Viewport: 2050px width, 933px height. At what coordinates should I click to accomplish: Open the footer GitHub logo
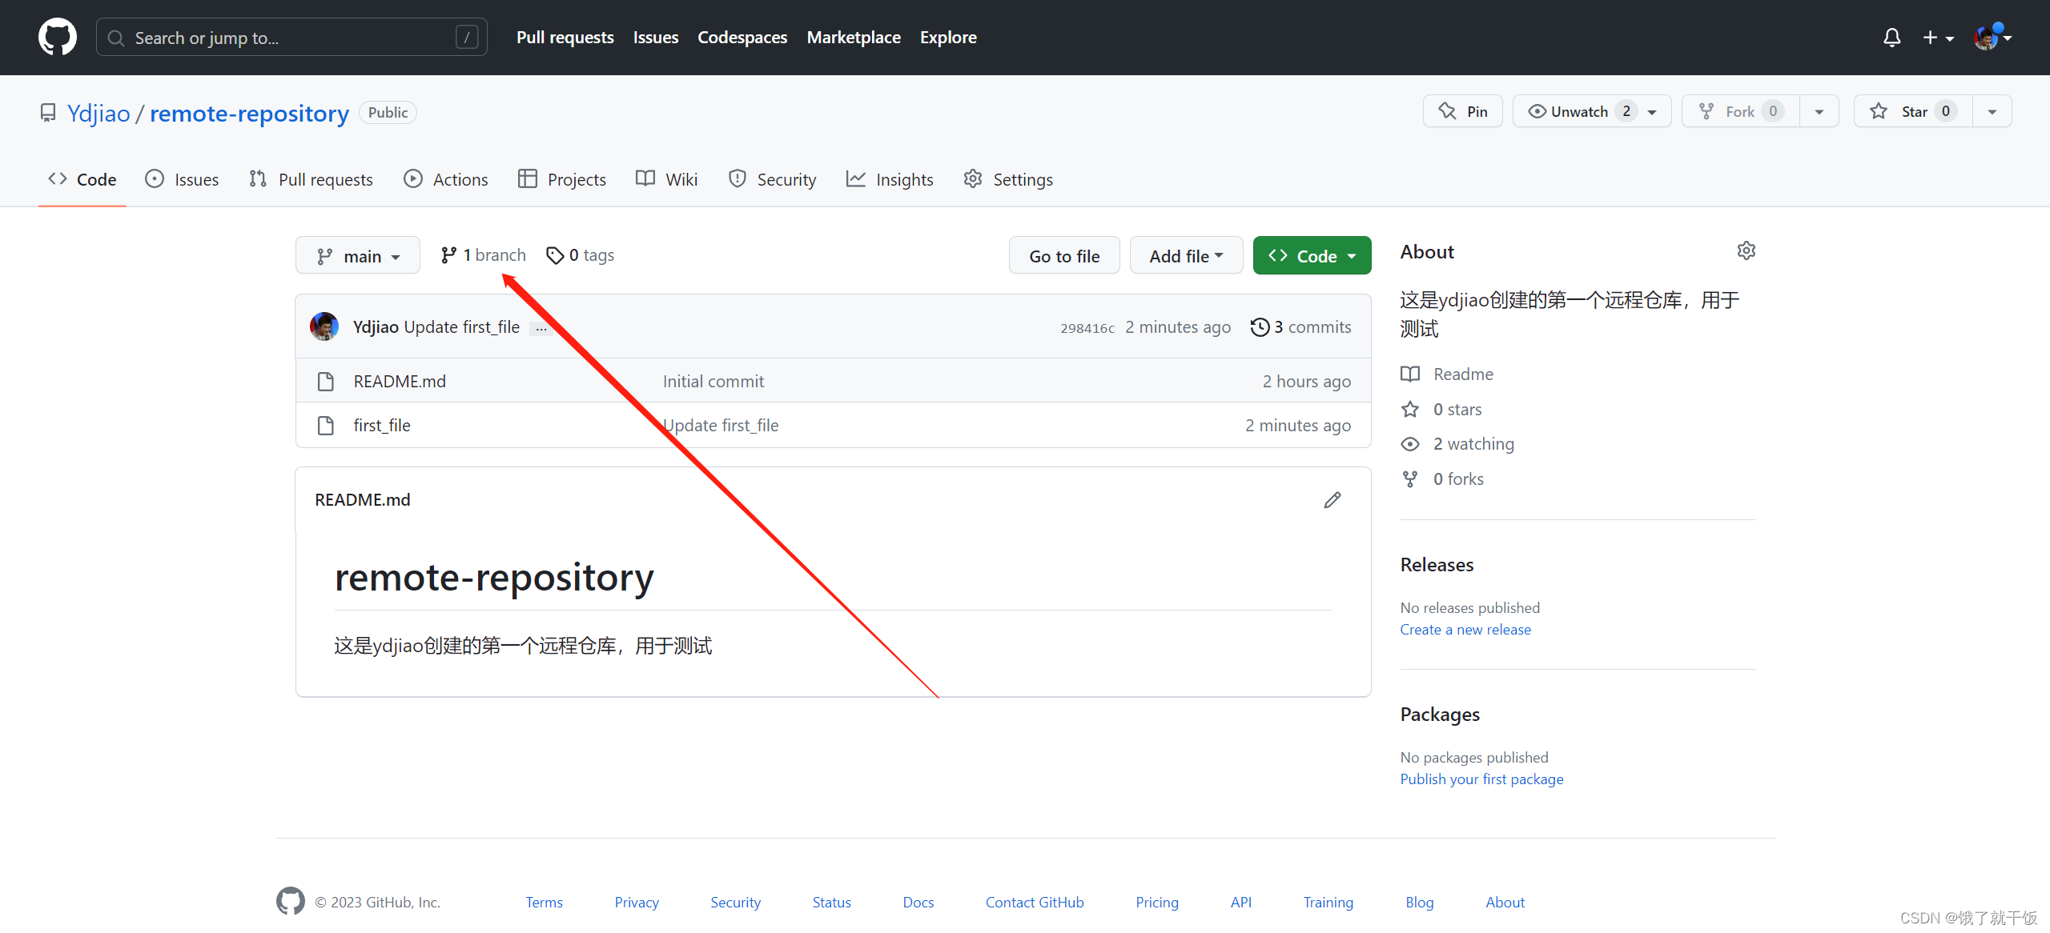[x=291, y=901]
